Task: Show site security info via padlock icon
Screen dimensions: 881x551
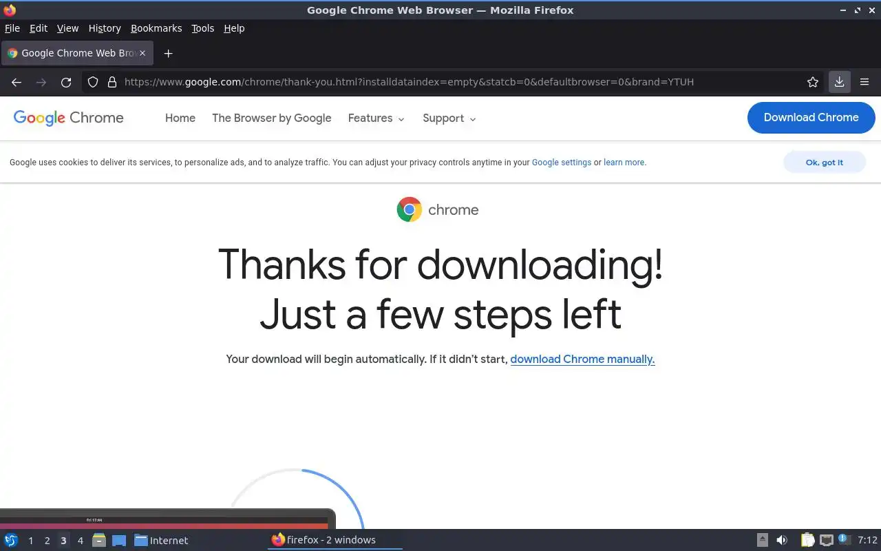Action: [x=112, y=82]
